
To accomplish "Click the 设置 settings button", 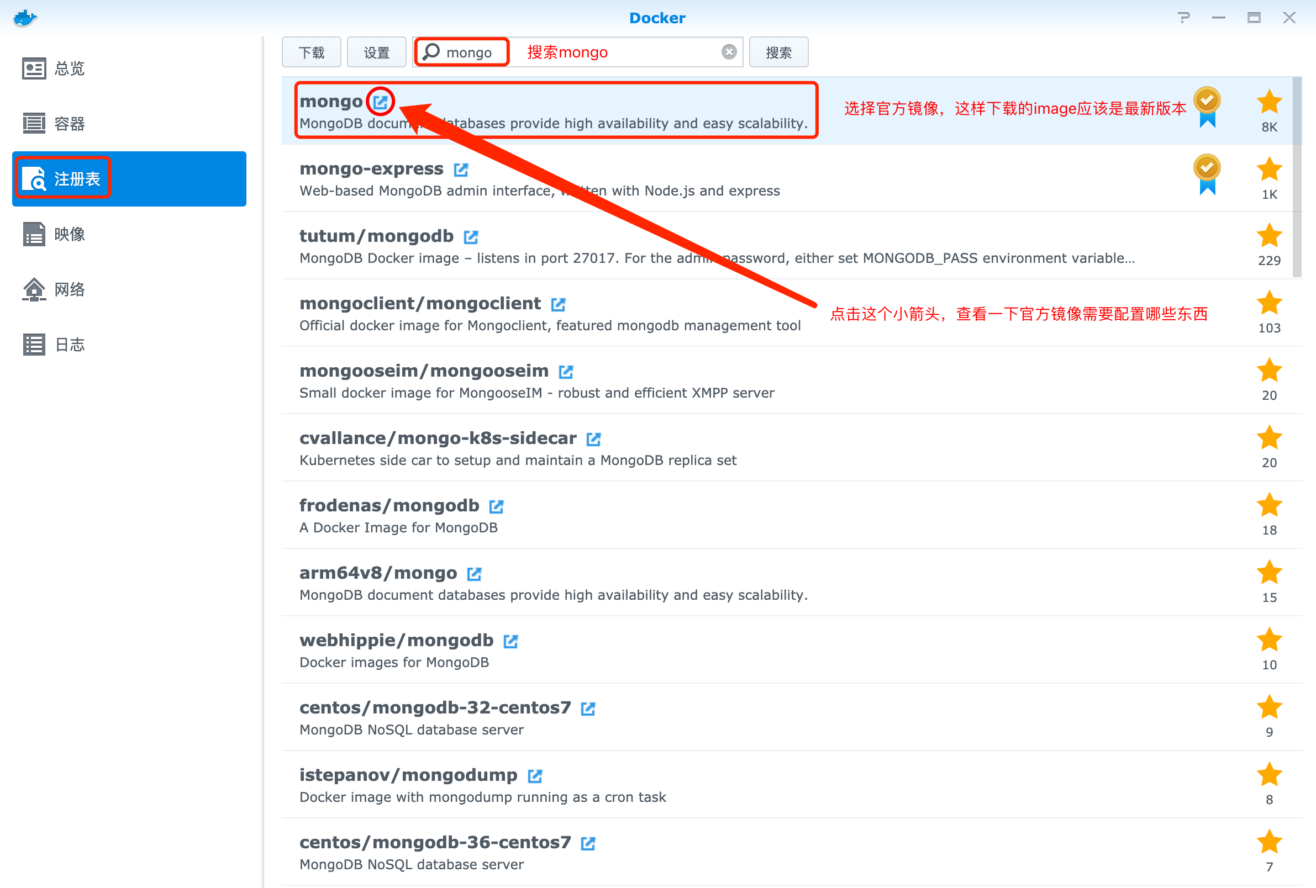I will 377,52.
